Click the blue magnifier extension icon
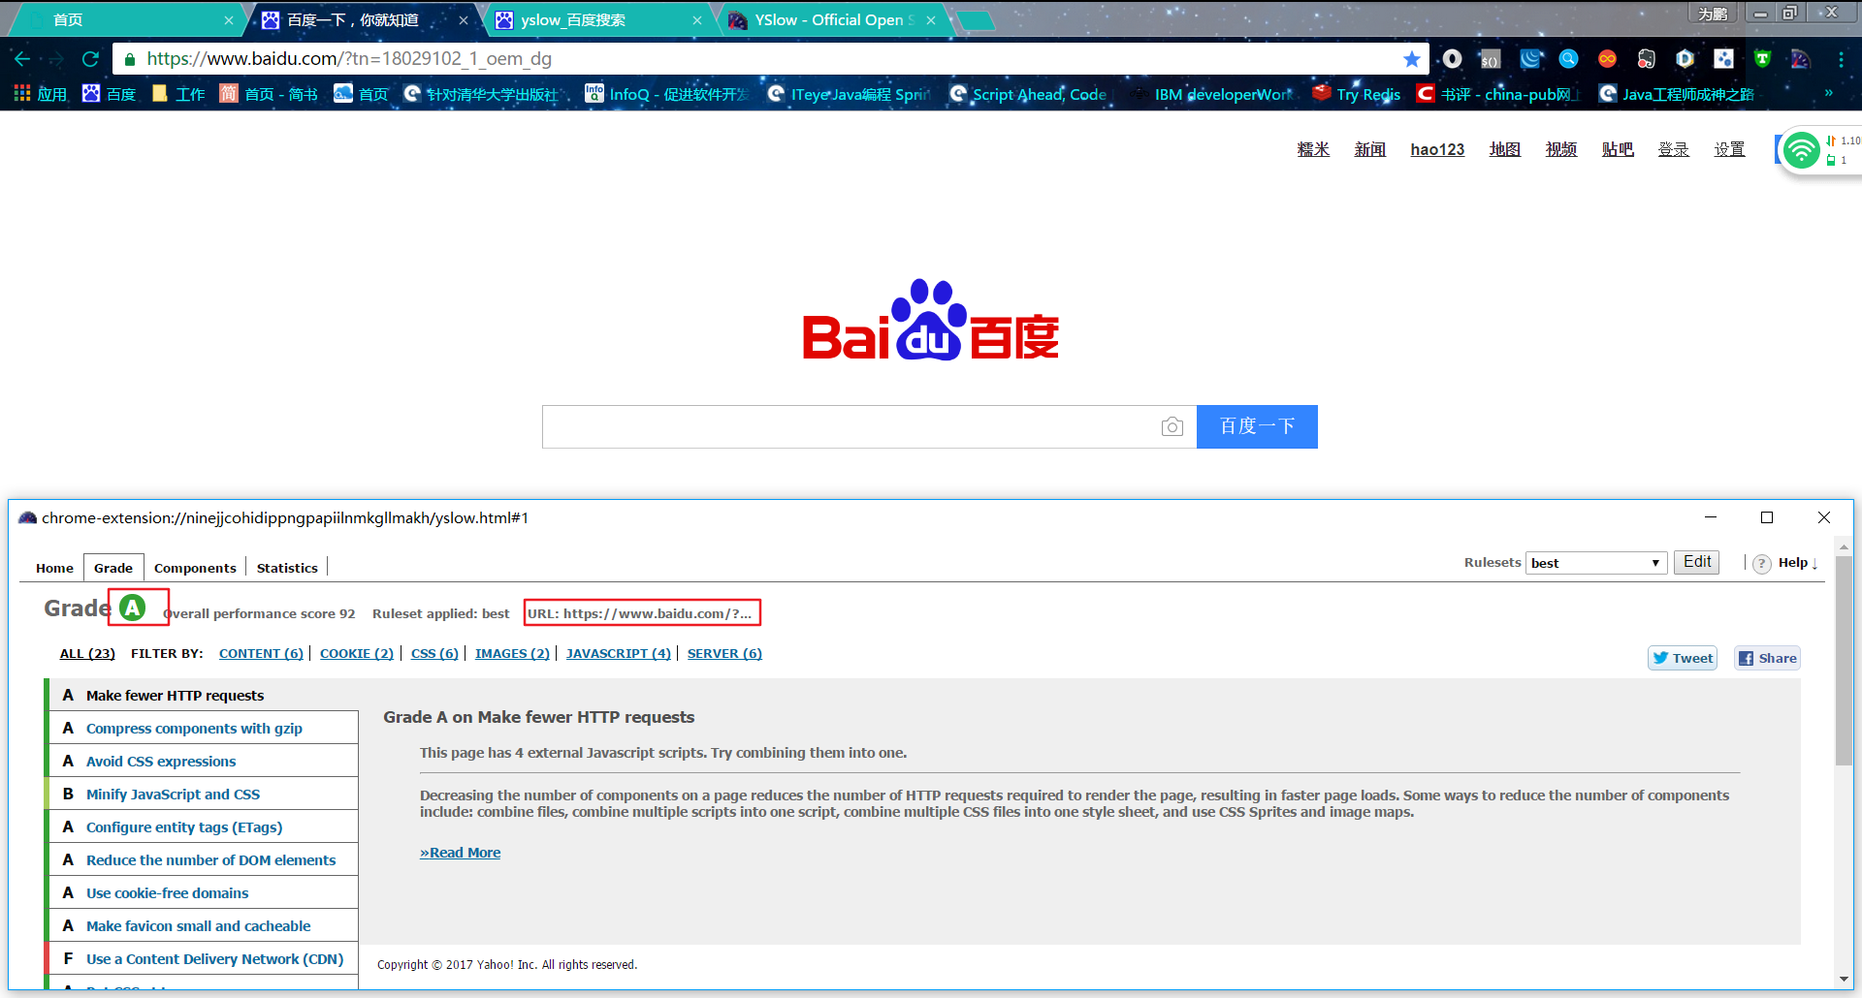1862x998 pixels. (x=1568, y=59)
